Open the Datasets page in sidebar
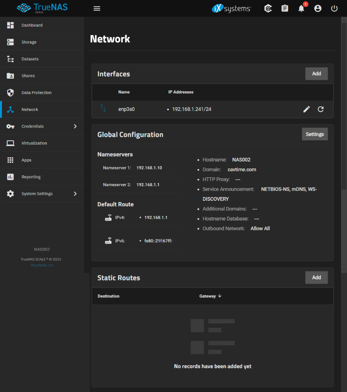 (30, 59)
